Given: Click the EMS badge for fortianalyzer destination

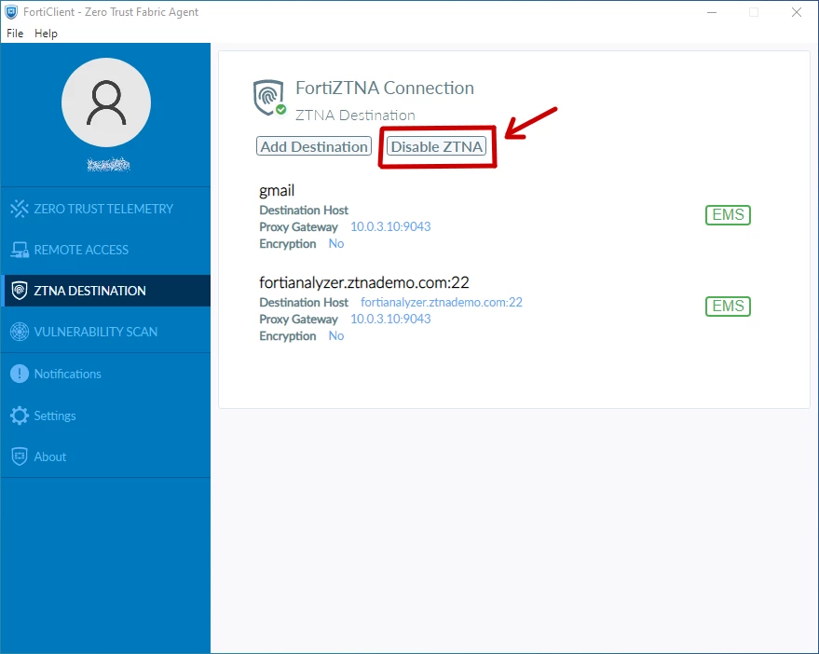Looking at the screenshot, I should click(728, 306).
